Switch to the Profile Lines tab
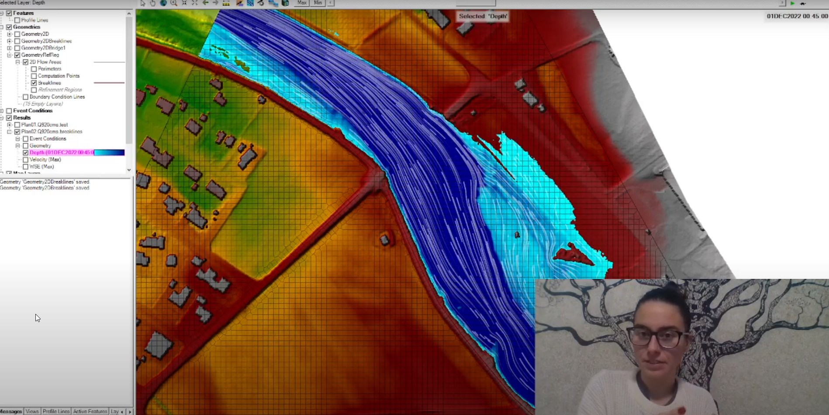 56,411
